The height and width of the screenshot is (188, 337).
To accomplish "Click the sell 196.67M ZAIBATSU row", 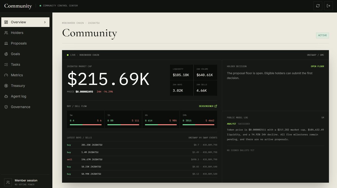I will point(142,159).
